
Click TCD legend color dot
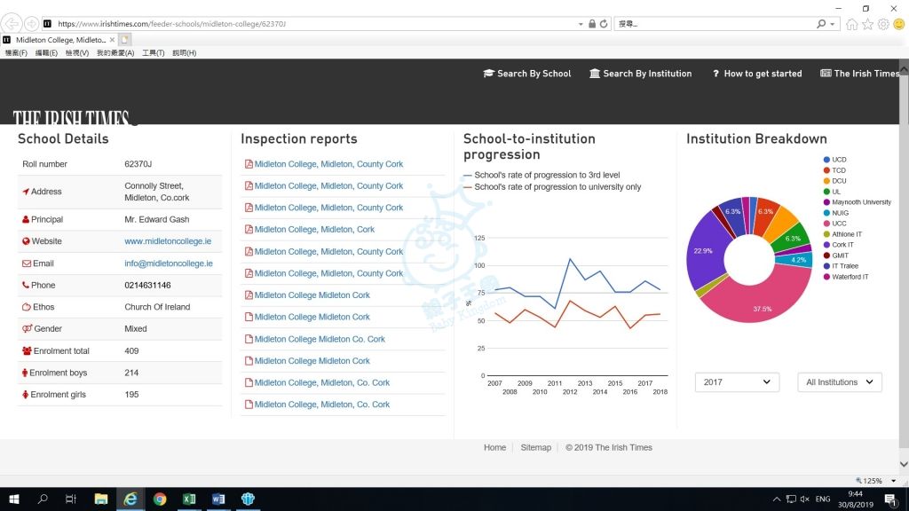(826, 170)
